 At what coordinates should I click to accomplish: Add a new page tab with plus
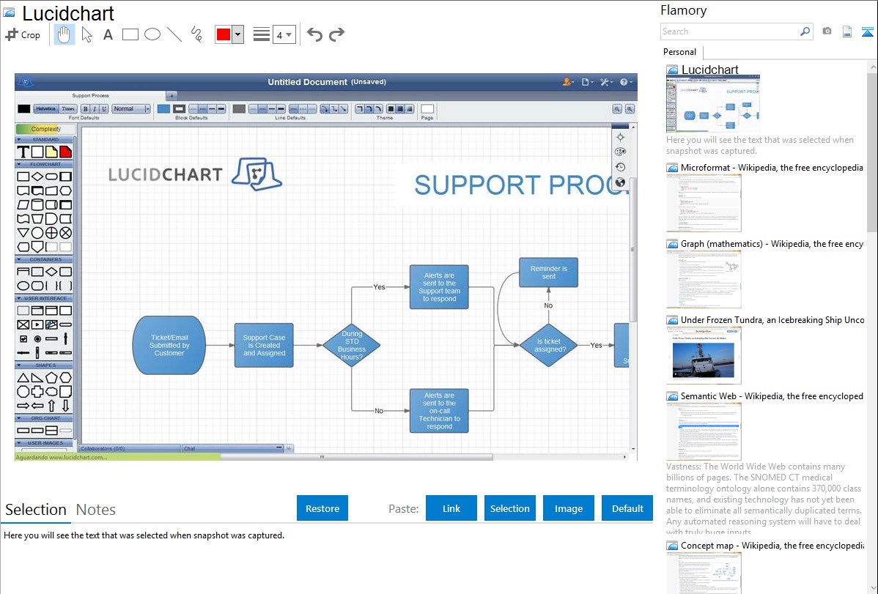tap(172, 96)
